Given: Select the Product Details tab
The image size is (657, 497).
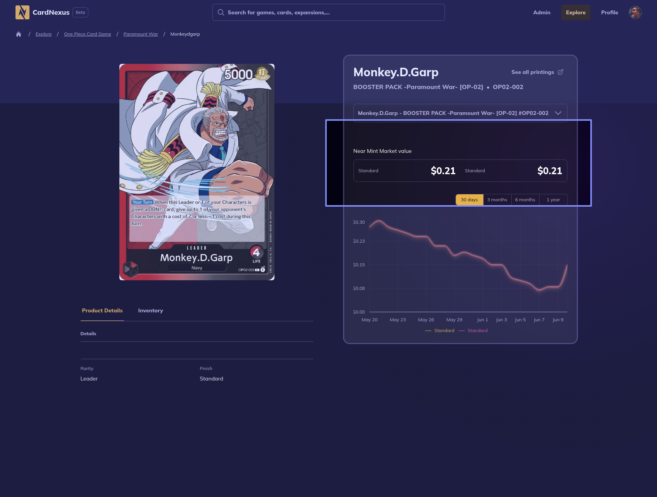Looking at the screenshot, I should 102,310.
